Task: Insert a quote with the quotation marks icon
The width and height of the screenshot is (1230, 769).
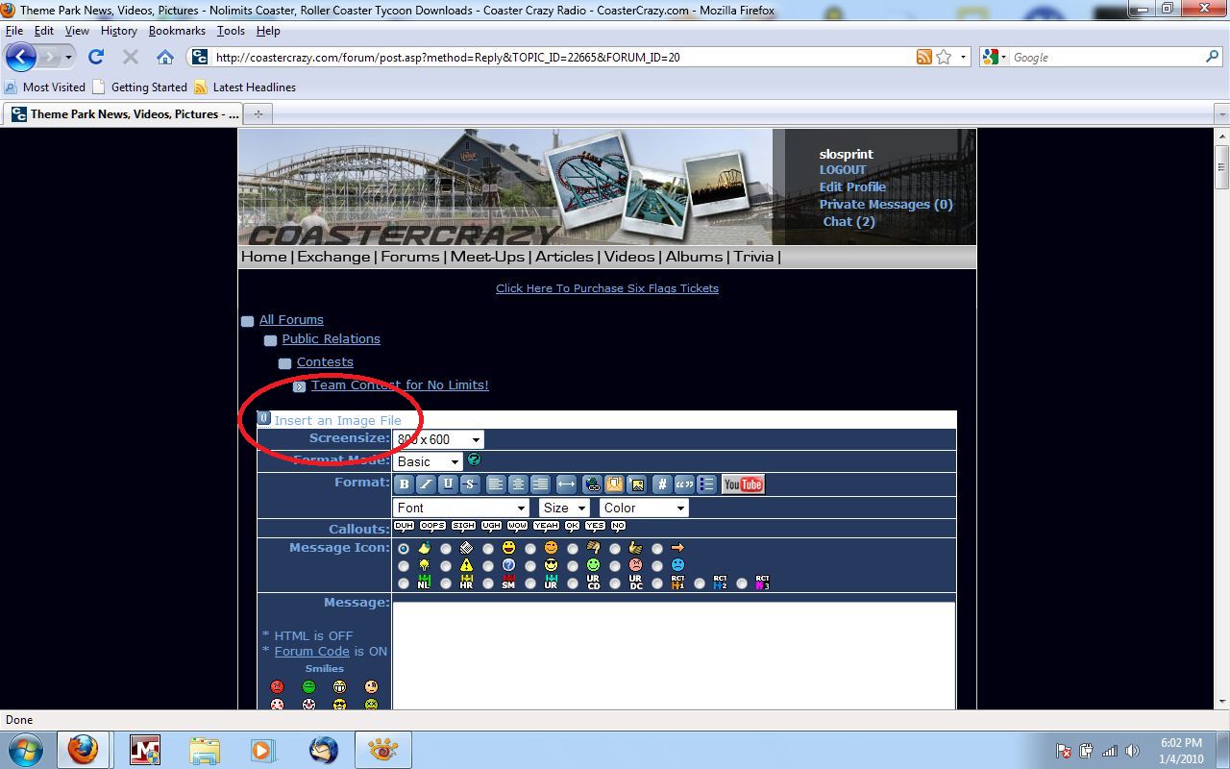Action: point(684,484)
